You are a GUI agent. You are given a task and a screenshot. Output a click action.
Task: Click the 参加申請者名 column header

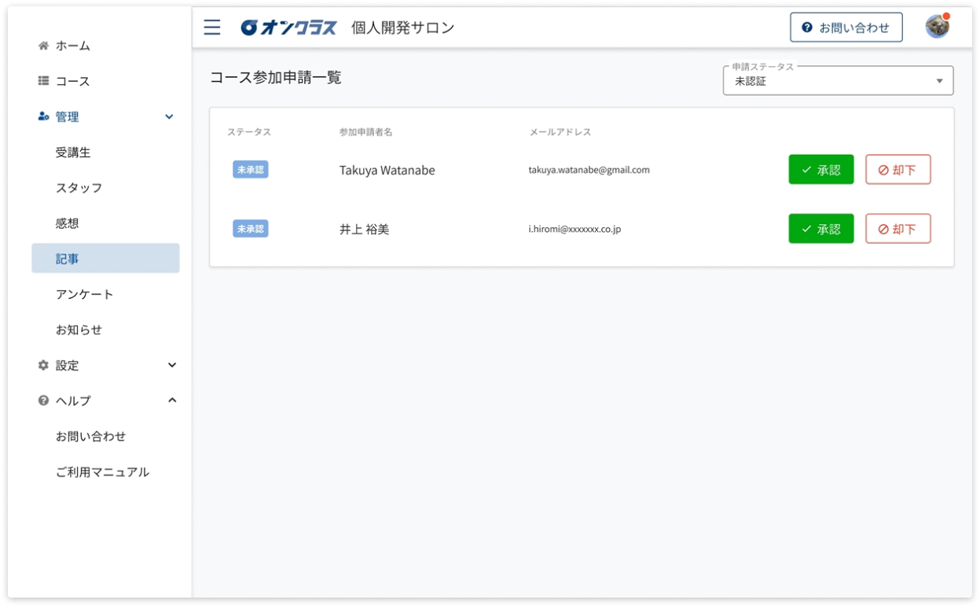pos(365,132)
